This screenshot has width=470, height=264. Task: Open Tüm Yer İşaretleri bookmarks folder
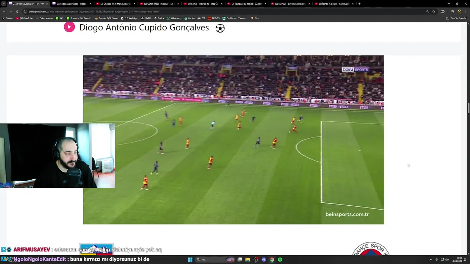click(x=456, y=18)
